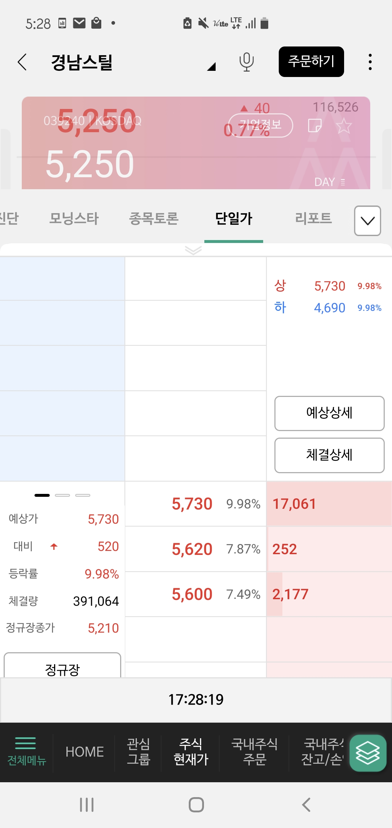
Task: Tap the memo note icon
Action: click(x=314, y=126)
